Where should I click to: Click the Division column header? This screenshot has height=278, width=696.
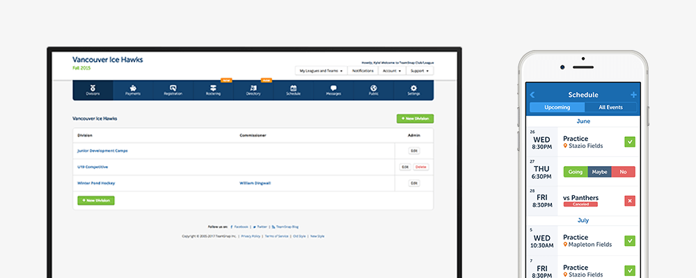85,136
